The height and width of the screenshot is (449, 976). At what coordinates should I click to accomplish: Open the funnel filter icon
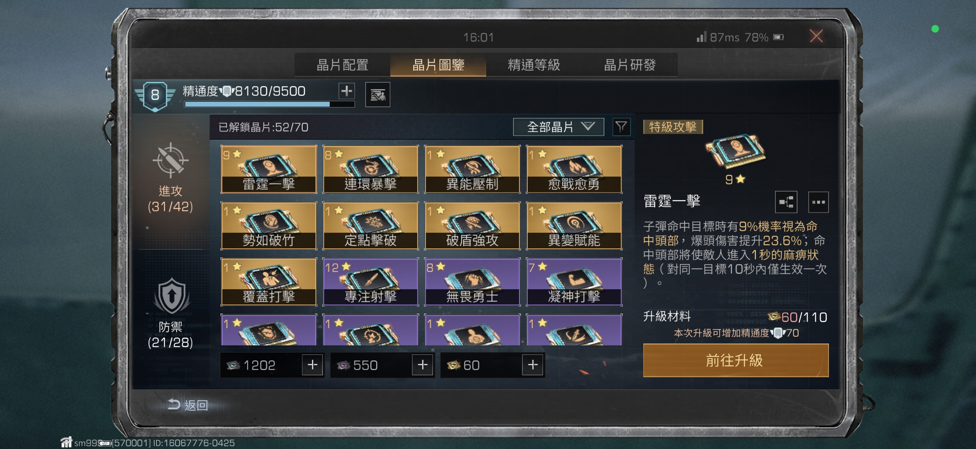[621, 127]
